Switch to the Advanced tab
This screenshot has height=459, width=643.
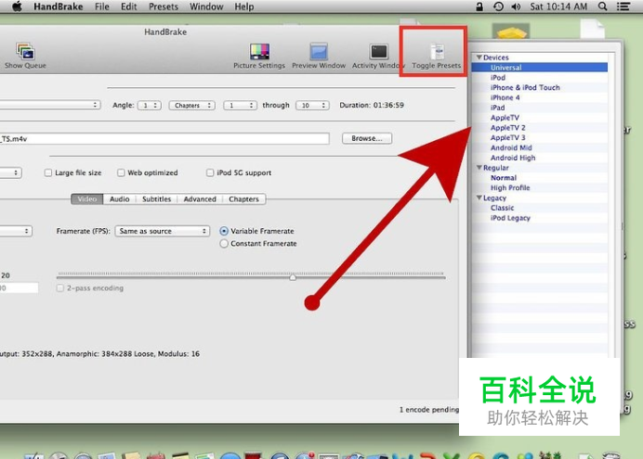pyautogui.click(x=200, y=198)
